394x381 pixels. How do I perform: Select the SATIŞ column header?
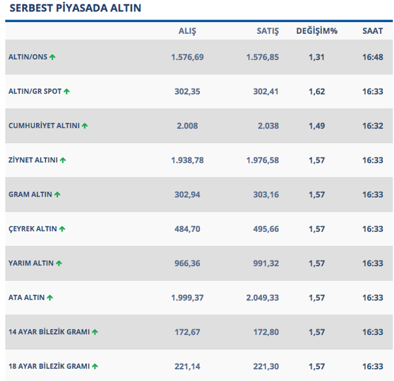tap(268, 31)
